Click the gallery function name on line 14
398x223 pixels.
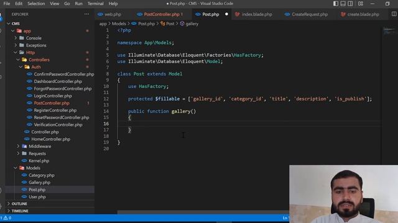(181, 111)
